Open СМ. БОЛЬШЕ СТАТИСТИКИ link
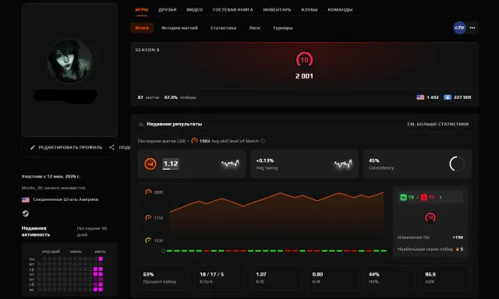The width and height of the screenshot is (499, 299). pos(438,124)
